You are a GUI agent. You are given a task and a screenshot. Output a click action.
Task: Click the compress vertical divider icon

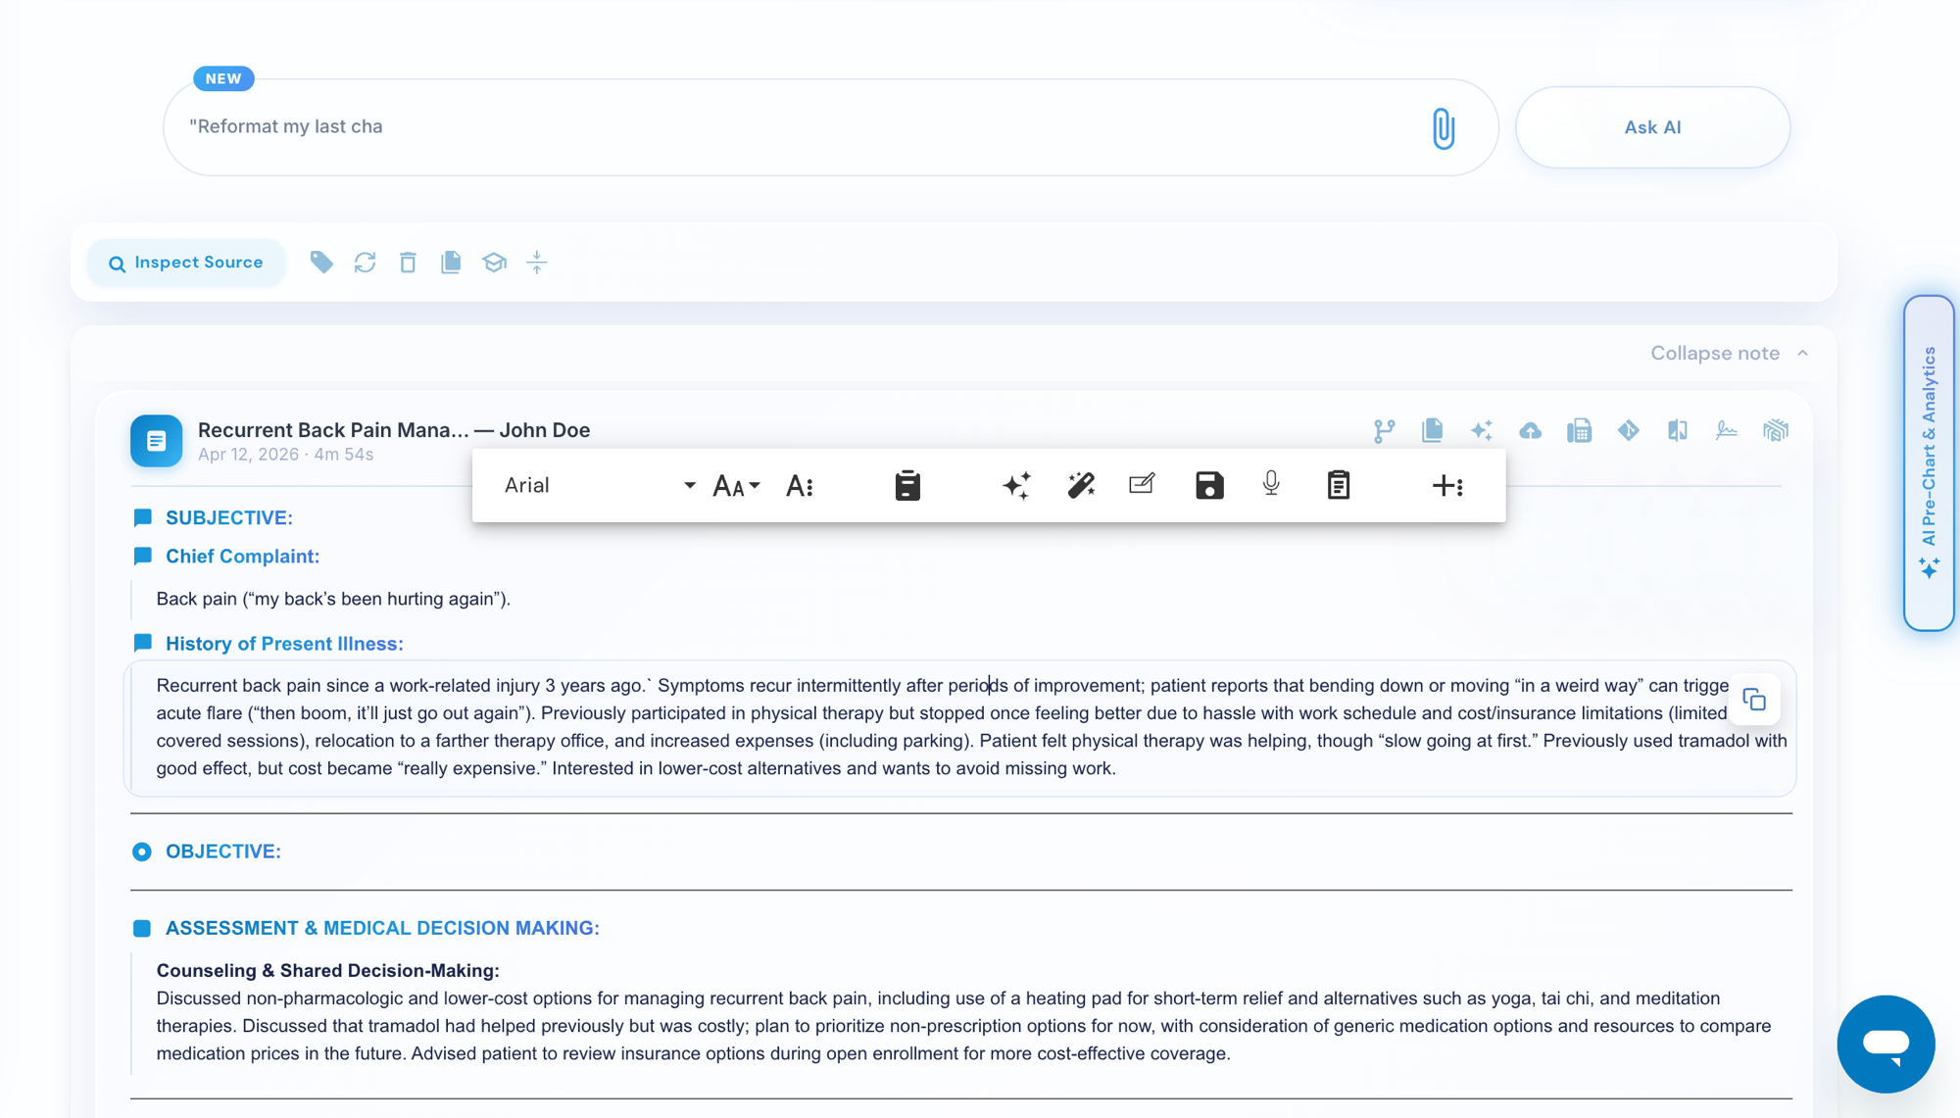click(537, 262)
